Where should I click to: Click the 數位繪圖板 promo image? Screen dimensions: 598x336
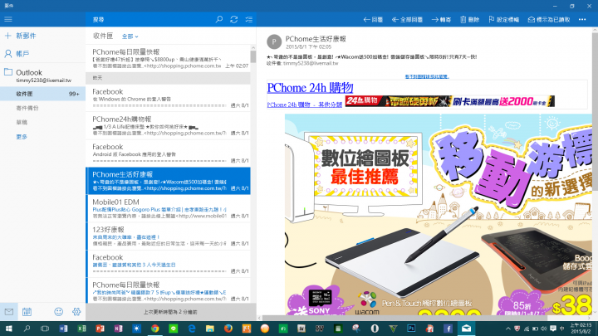click(439, 214)
